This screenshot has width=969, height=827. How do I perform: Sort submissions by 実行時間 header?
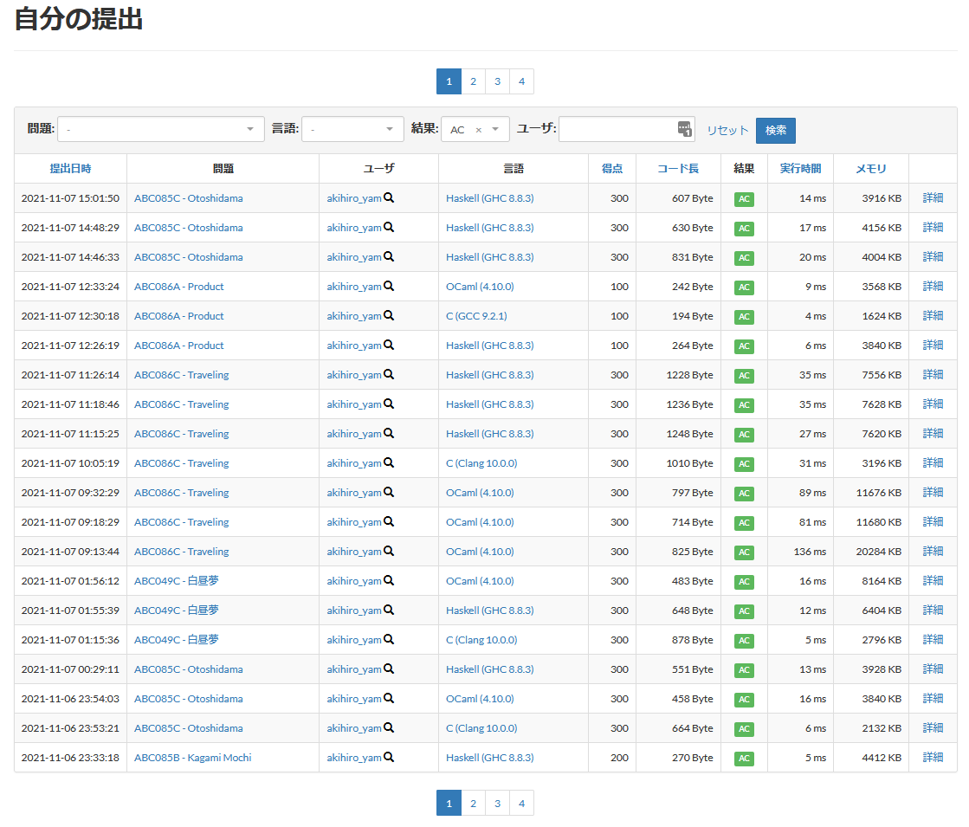[x=800, y=169]
